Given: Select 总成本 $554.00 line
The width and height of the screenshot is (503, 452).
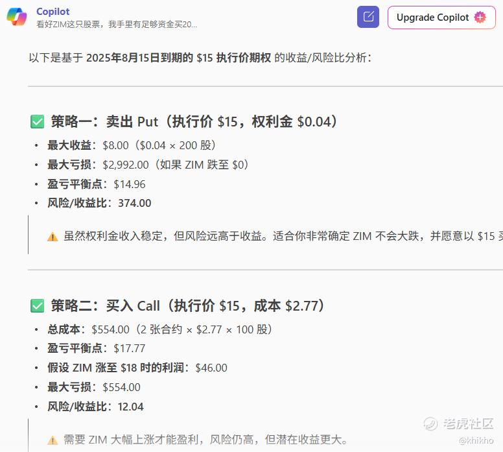Looking at the screenshot, I should 159,329.
